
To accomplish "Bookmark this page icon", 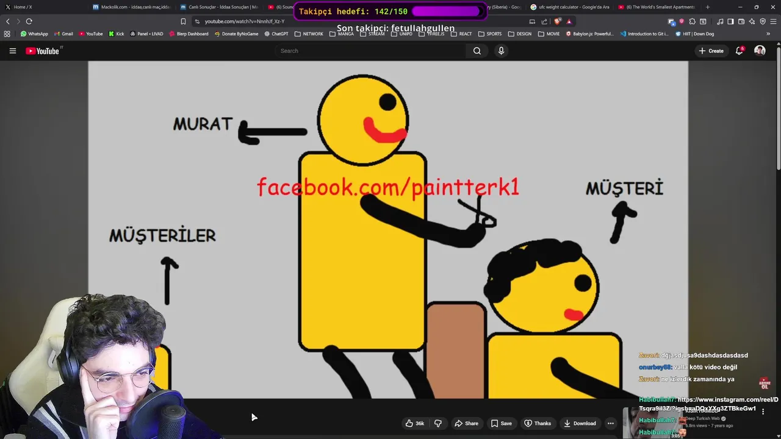I will click(183, 21).
